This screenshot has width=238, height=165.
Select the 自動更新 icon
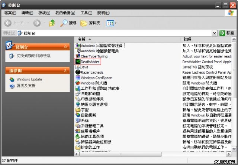[x=78, y=115]
